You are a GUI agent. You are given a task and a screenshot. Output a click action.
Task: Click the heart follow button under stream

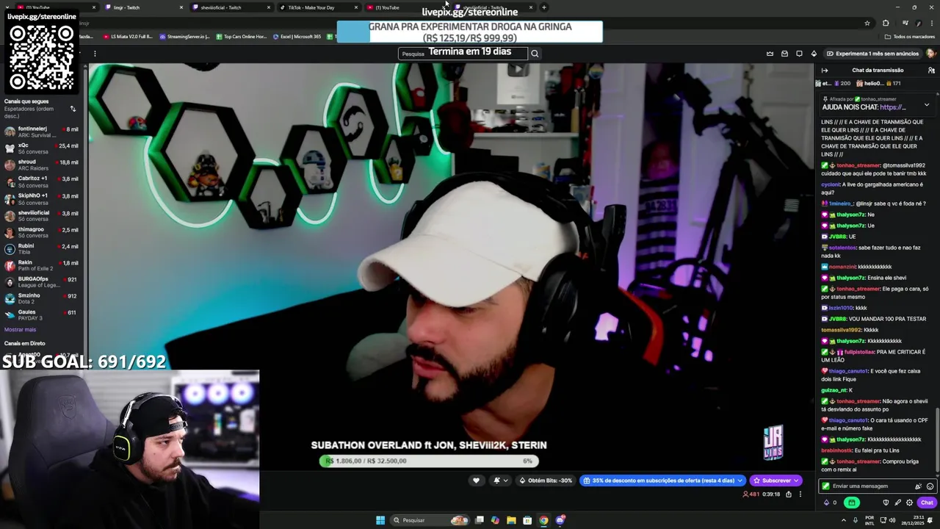[x=476, y=481]
